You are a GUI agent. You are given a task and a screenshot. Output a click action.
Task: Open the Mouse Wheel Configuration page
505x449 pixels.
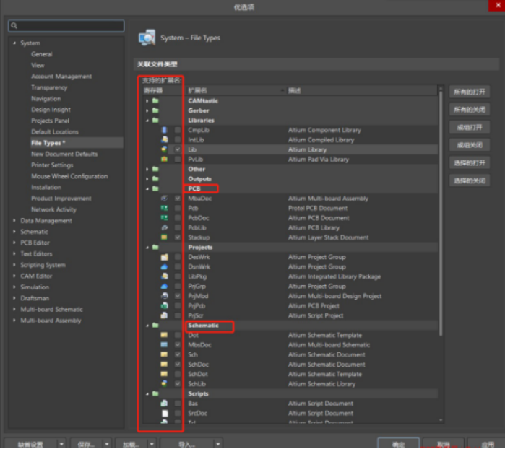point(69,176)
